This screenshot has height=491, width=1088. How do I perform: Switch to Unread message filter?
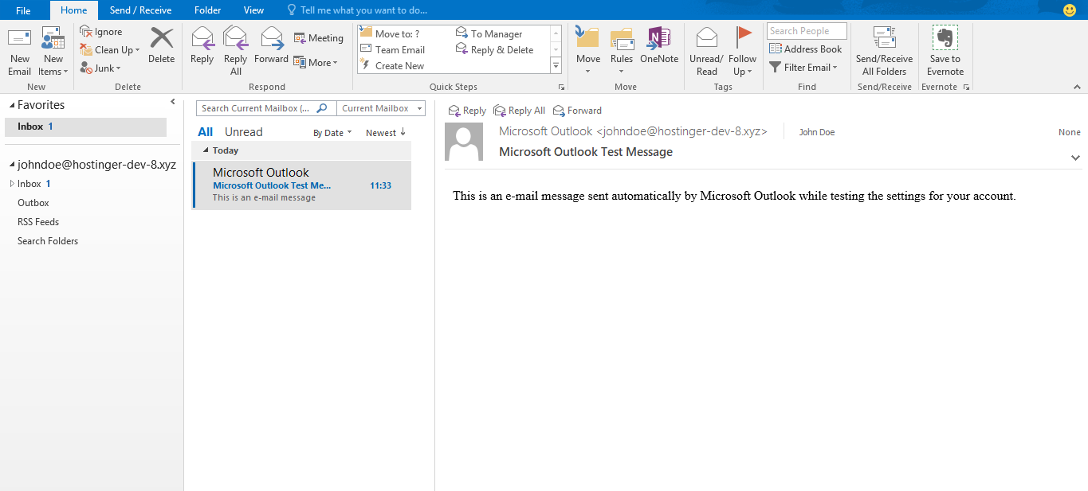pyautogui.click(x=243, y=132)
